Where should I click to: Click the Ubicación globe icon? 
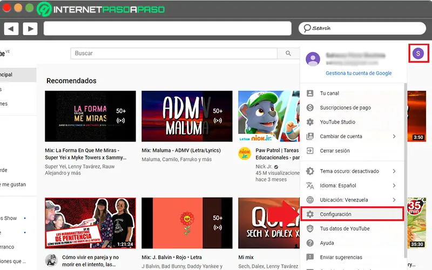[310, 200]
